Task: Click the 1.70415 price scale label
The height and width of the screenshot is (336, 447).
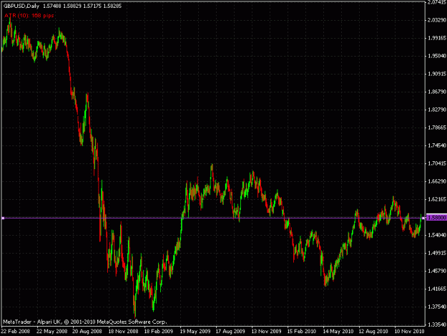Action: (437, 163)
